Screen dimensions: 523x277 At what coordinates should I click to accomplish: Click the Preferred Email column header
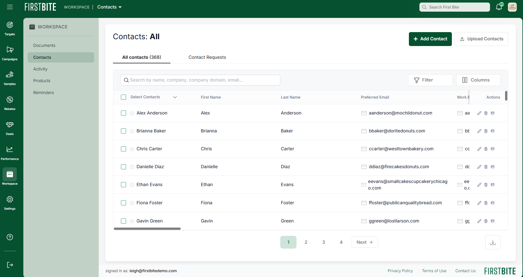(375, 97)
